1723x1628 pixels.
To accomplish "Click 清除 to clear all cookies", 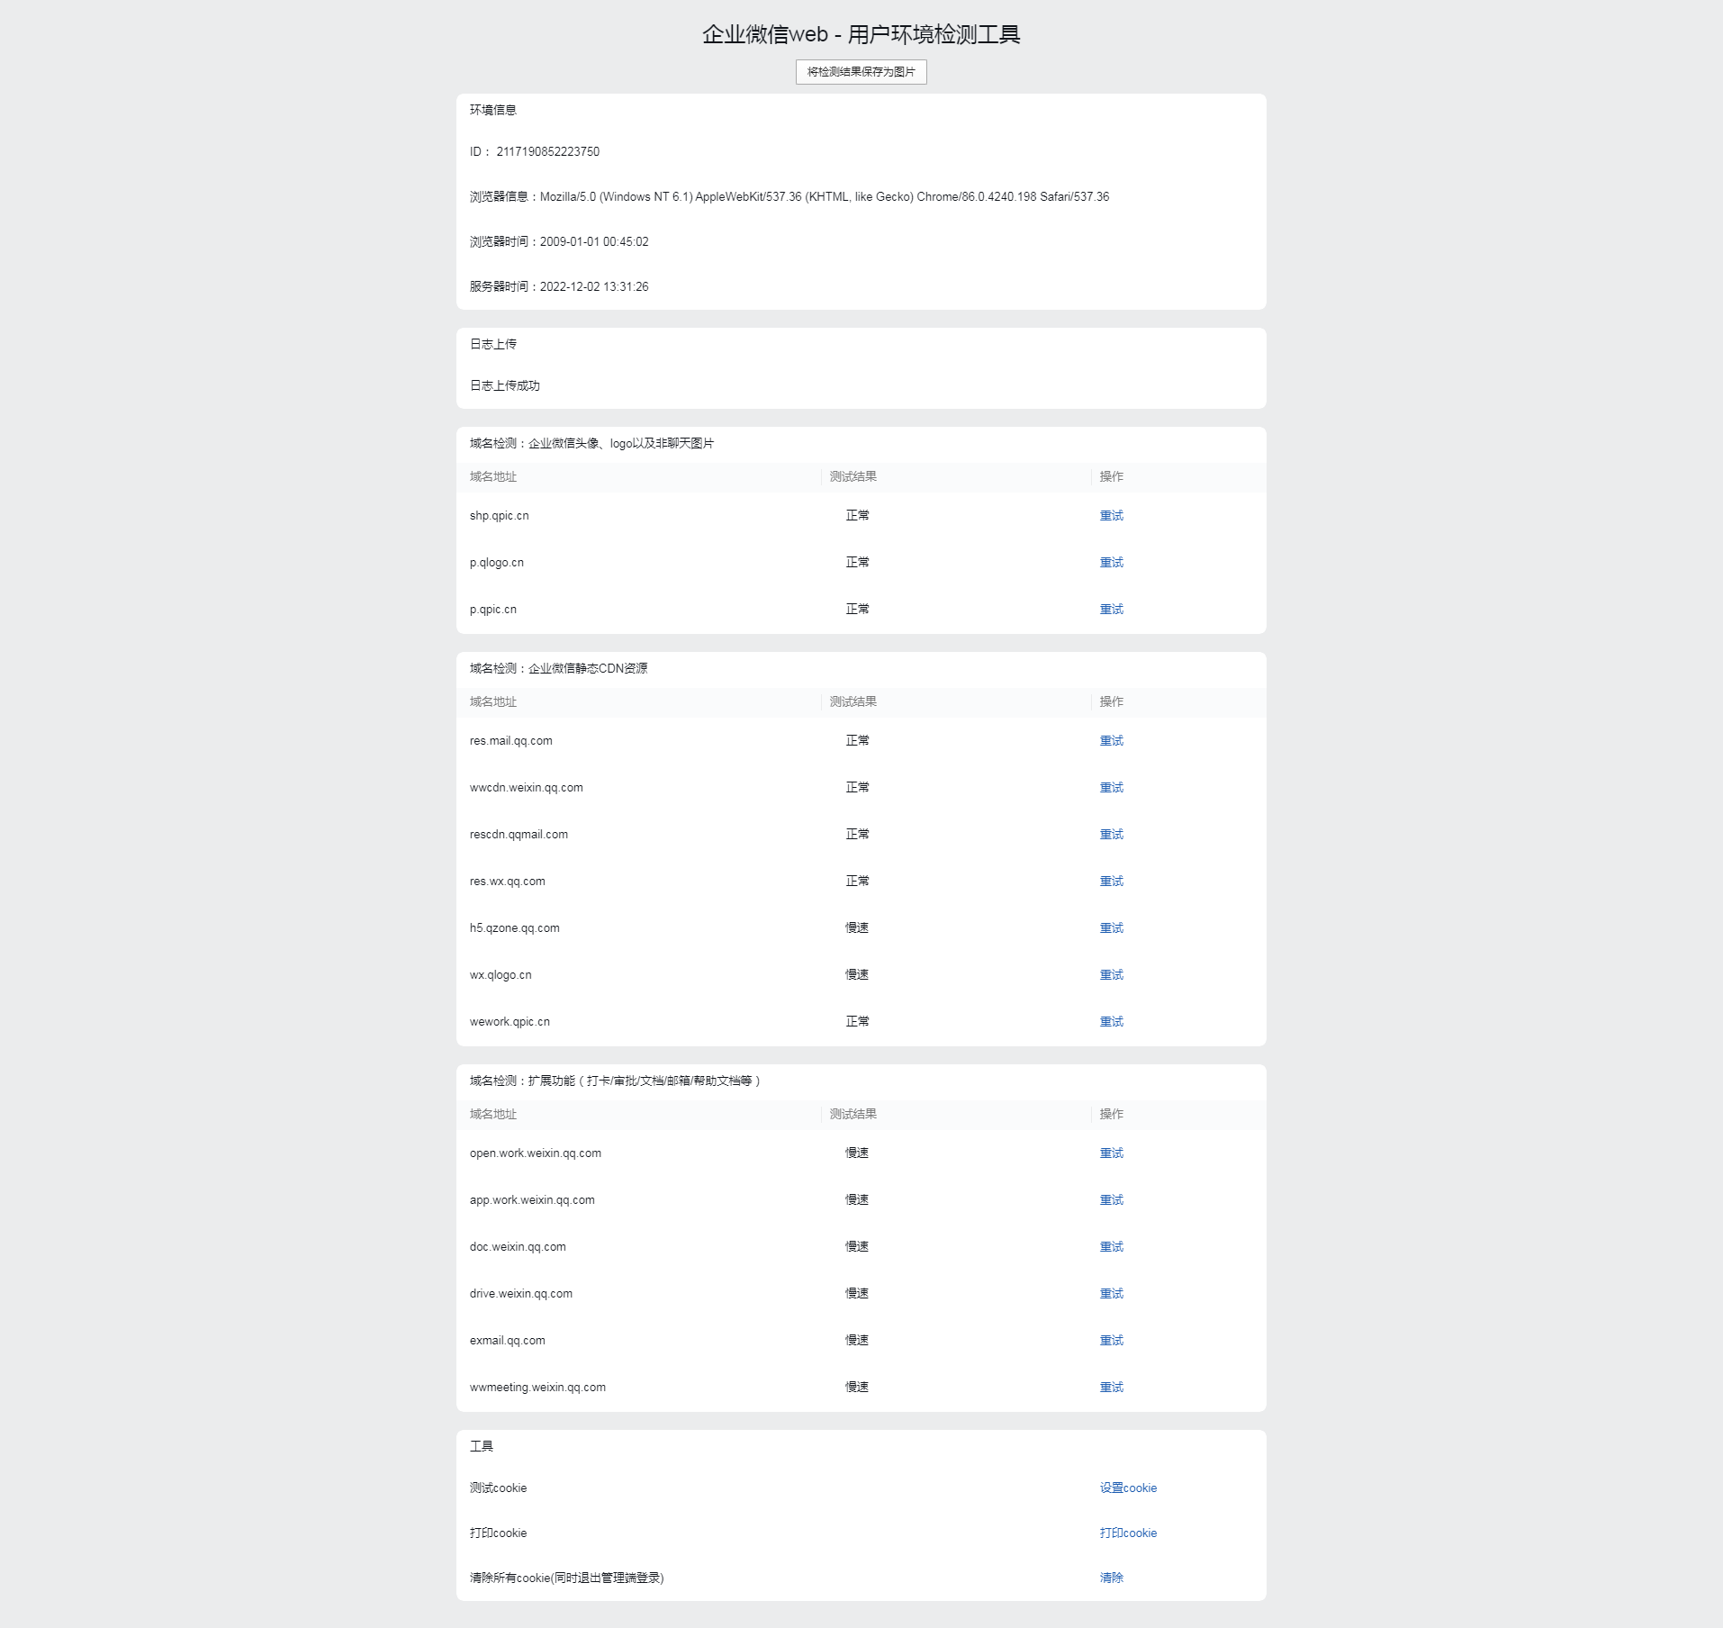I will pyautogui.click(x=1111, y=1578).
